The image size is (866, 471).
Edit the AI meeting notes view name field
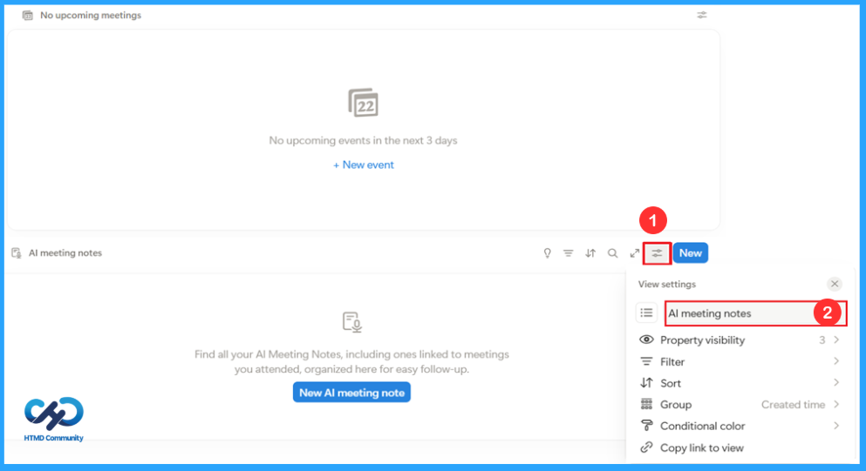tap(755, 313)
